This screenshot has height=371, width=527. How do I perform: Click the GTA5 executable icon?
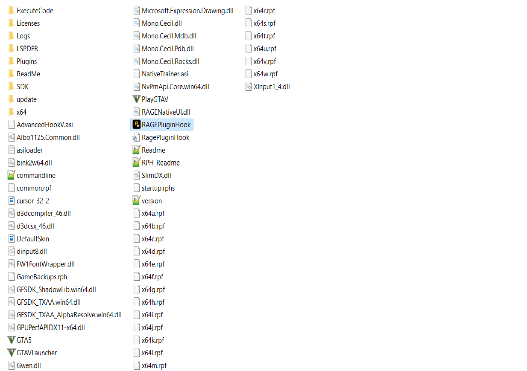point(12,340)
